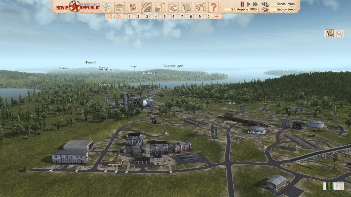Select quick slot 6
Viewport: 351px width, 197px height.
click(171, 16)
